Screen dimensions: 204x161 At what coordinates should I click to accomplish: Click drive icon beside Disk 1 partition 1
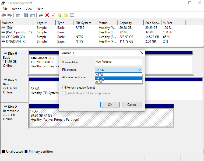pyautogui.click(x=3, y=32)
